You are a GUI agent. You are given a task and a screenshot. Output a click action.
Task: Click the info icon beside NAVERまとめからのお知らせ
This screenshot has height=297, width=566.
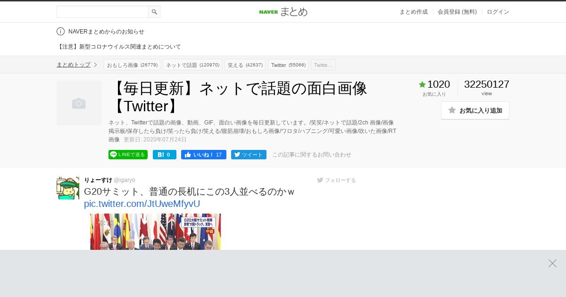pyautogui.click(x=60, y=32)
